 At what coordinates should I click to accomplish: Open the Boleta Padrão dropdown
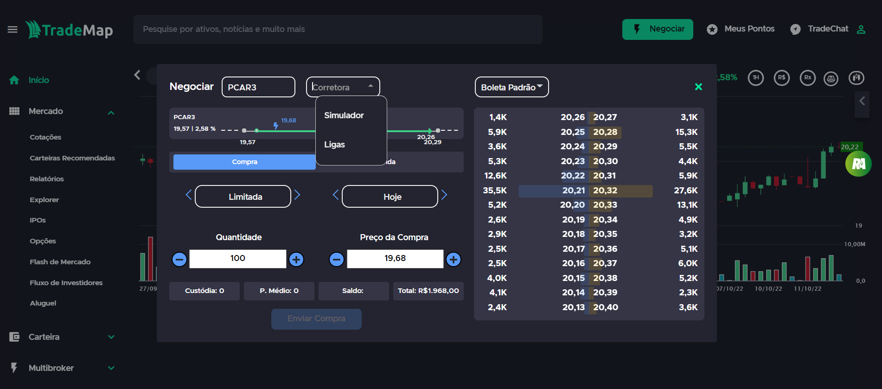click(x=512, y=87)
